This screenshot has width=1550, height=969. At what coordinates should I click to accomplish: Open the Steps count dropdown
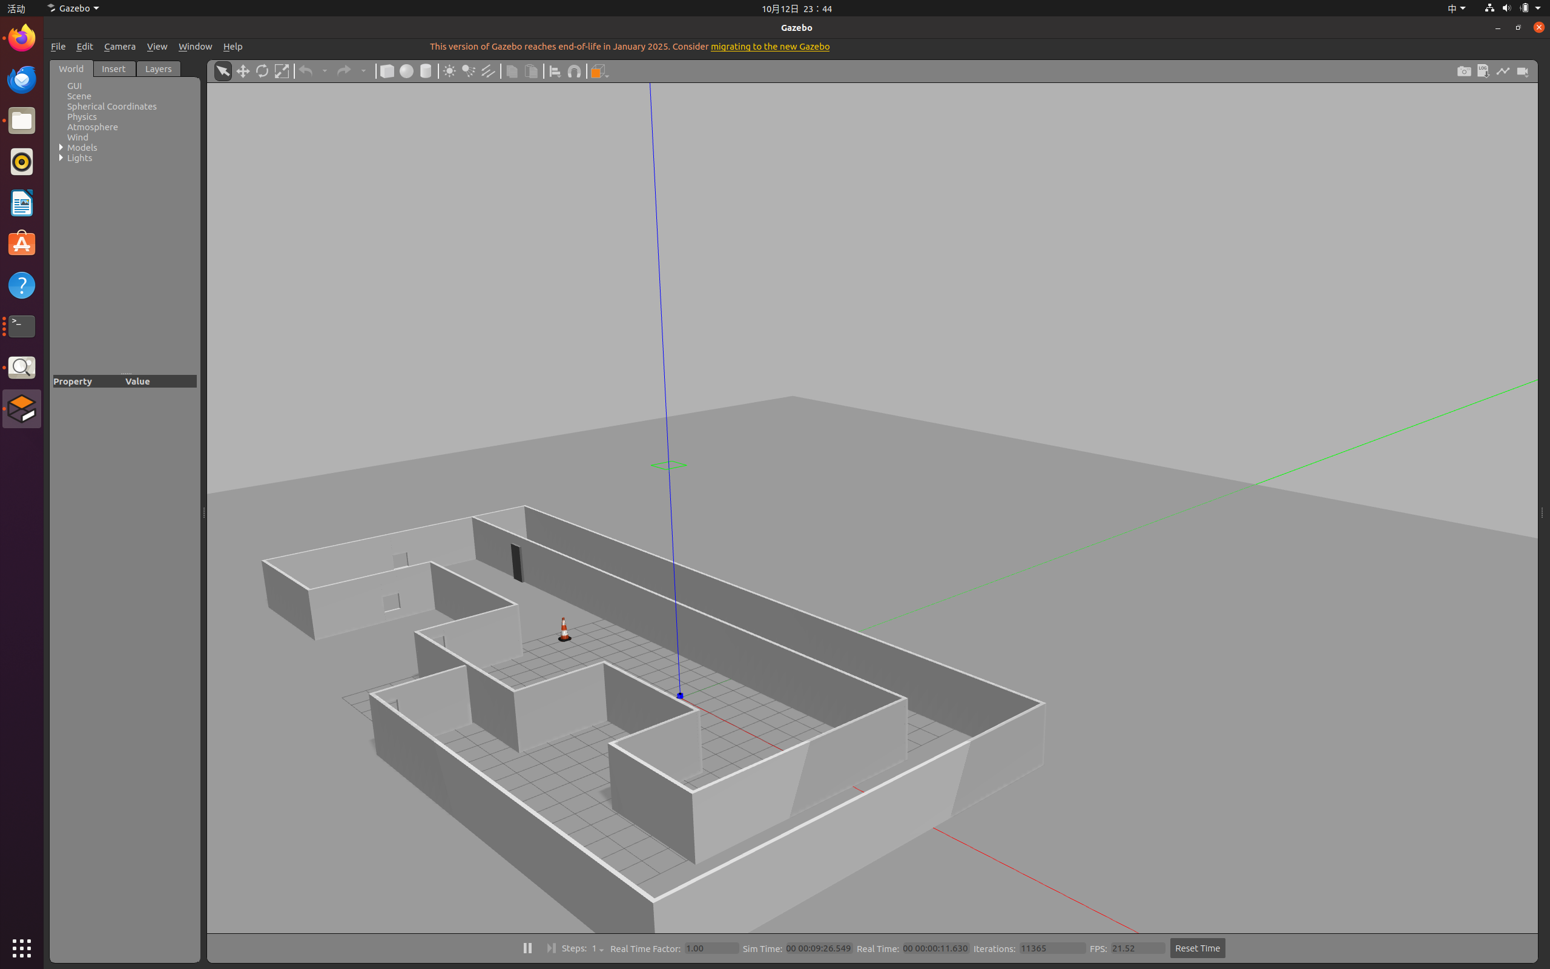598,948
